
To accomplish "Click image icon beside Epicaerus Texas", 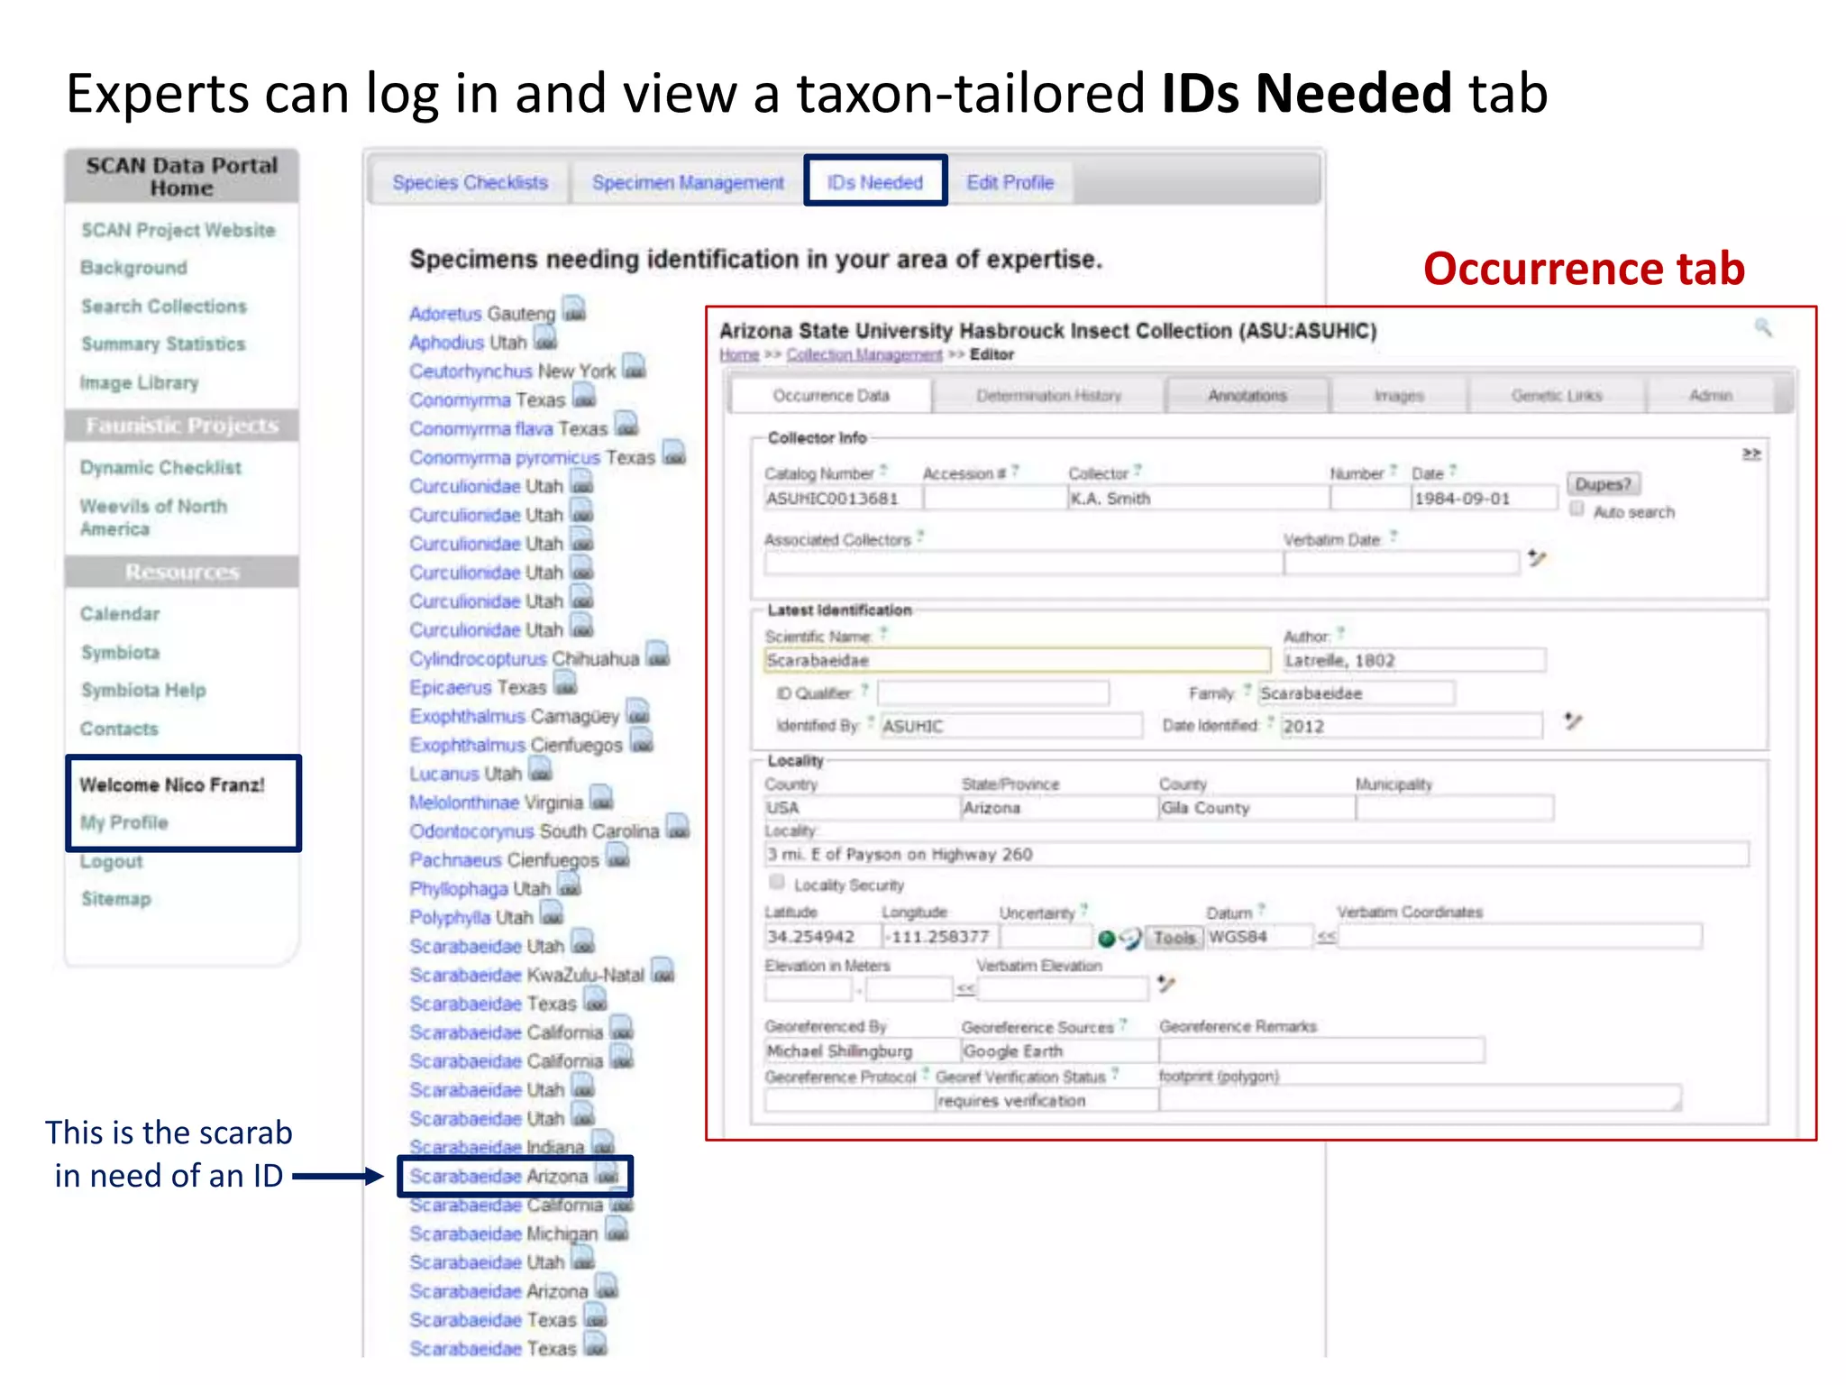I will pyautogui.click(x=565, y=684).
